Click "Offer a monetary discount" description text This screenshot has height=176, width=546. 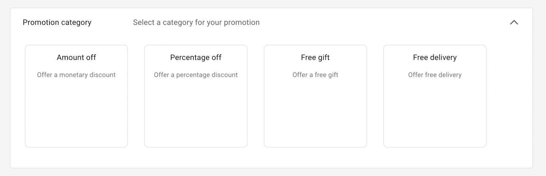point(76,75)
